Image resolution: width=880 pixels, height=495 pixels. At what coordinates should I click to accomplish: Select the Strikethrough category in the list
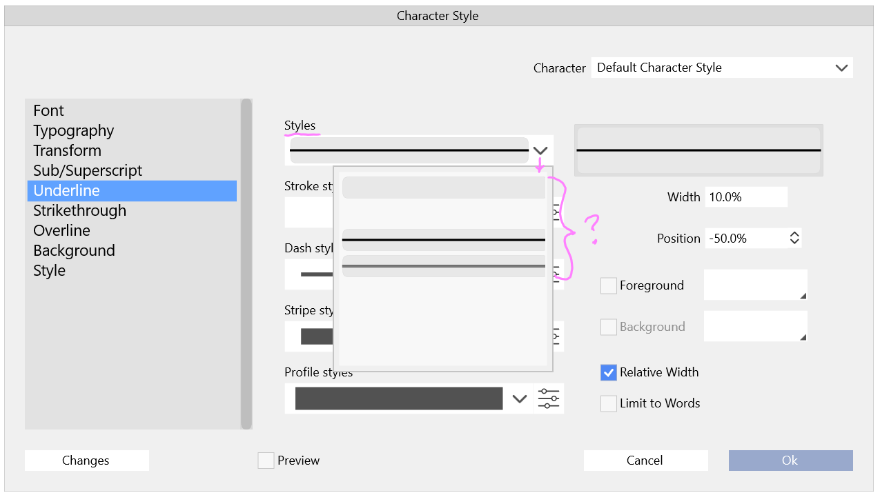pos(79,210)
